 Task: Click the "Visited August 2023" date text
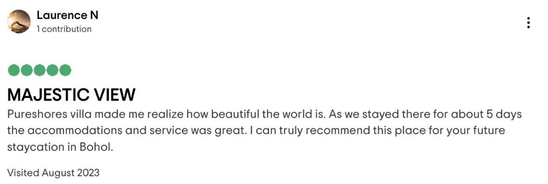(x=53, y=172)
